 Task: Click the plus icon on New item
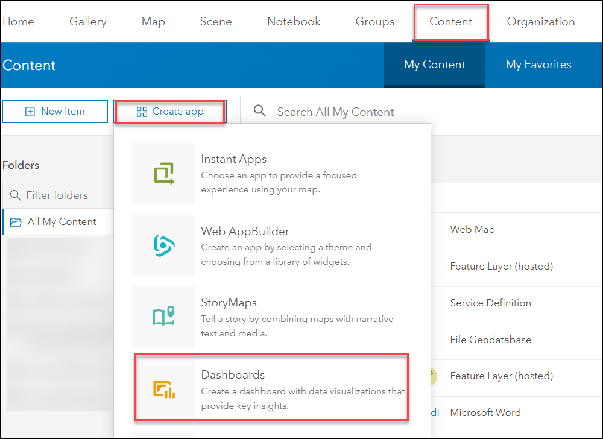coord(30,112)
